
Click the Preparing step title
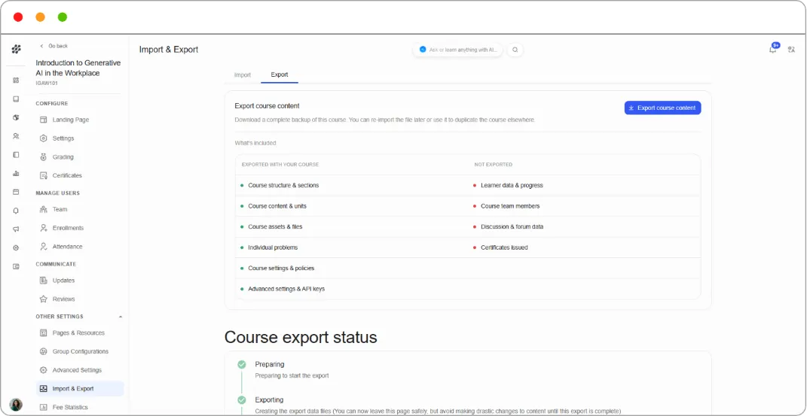270,364
